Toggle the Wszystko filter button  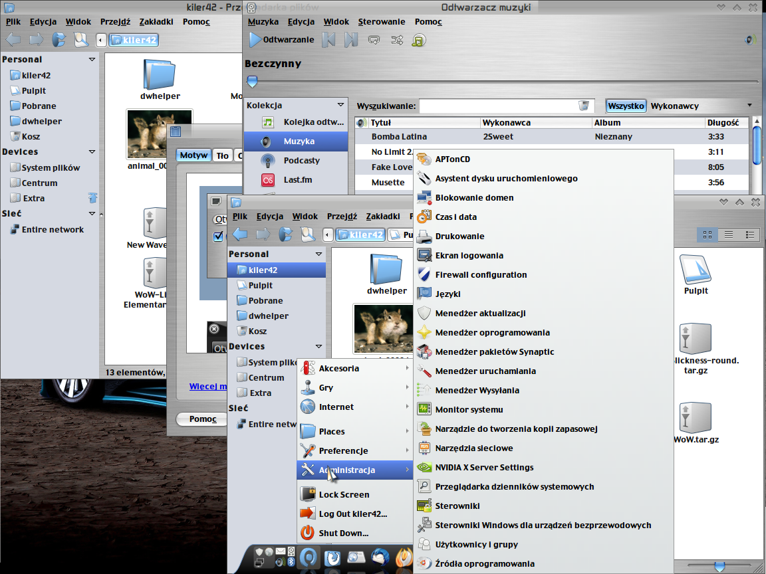tap(626, 106)
